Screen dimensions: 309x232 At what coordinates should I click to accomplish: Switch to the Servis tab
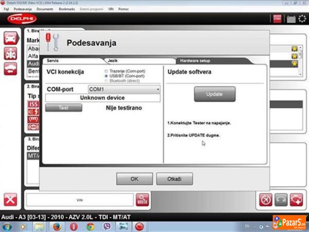coord(73,61)
